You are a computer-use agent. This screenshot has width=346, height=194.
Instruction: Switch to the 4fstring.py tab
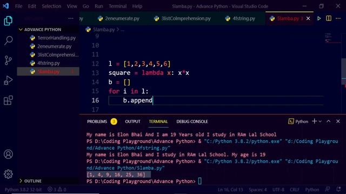pos(241,18)
